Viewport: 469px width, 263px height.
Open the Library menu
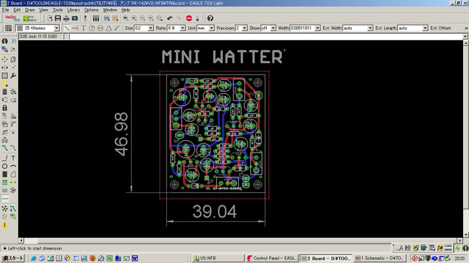(74, 10)
